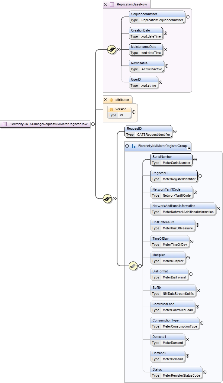Image resolution: width=223 pixels, height=383 pixels.
Task: Click the ElectricityCATSChangeRequestNMIMeterRegisterRow type icon
Action: point(5,124)
